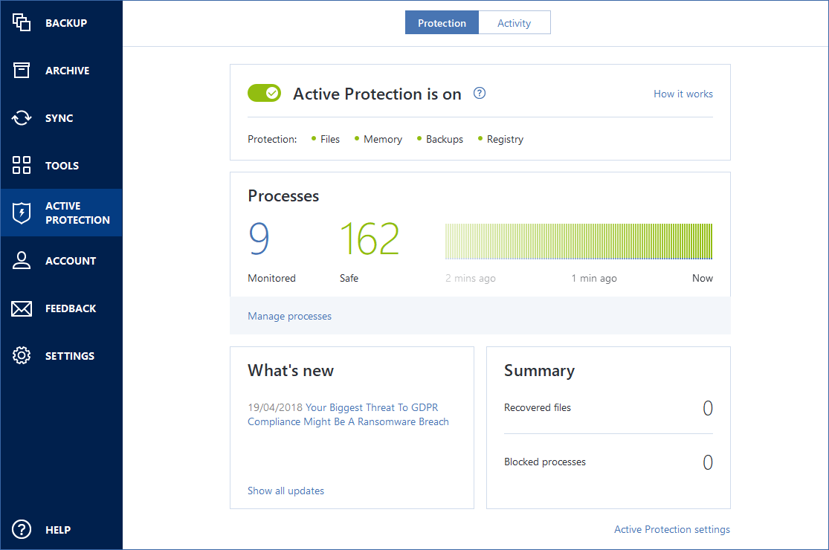Image resolution: width=829 pixels, height=550 pixels.
Task: Click the green processes timeline graph
Action: click(578, 242)
